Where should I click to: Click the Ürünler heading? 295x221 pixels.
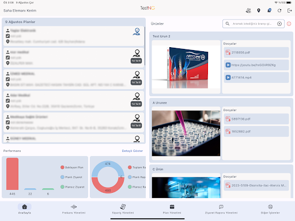click(x=157, y=24)
